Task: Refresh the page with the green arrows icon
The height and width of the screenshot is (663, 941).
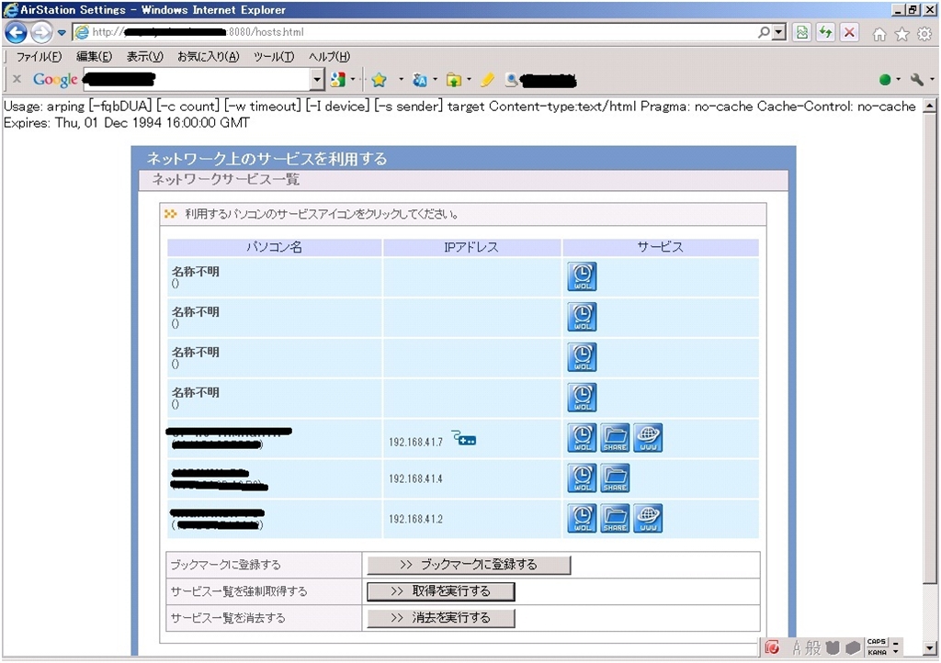Action: [x=826, y=32]
